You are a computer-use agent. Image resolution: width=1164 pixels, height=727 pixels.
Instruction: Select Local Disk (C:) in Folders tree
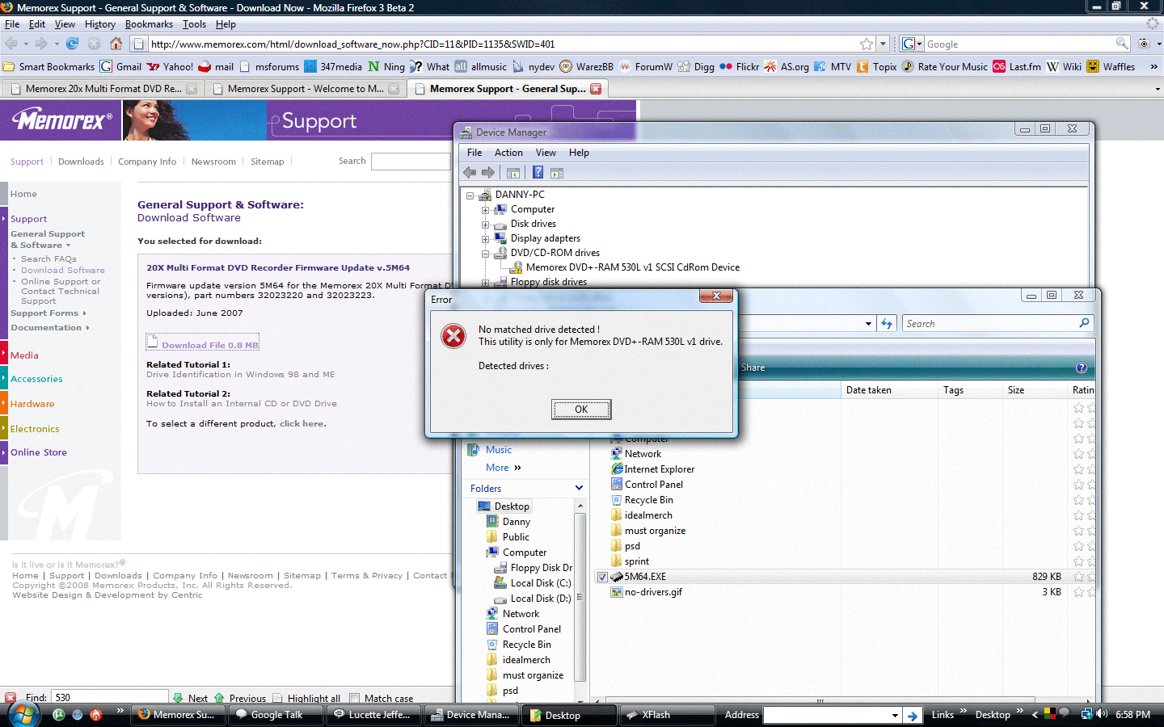click(532, 583)
